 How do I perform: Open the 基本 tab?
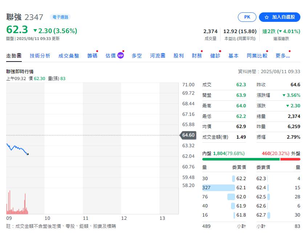click(234, 56)
